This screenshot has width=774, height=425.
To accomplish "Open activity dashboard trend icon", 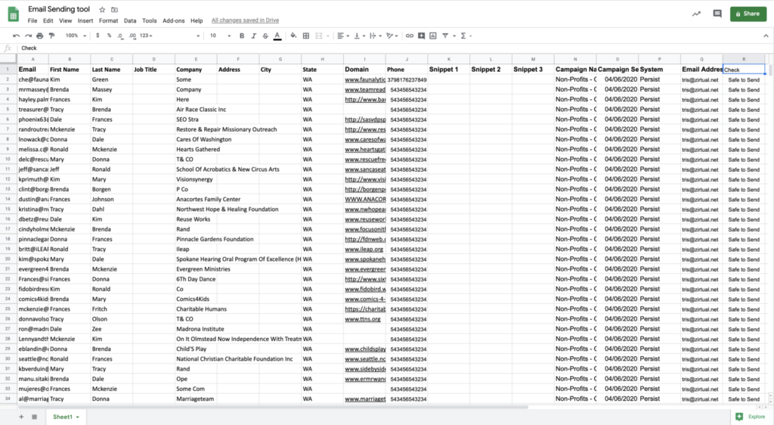I will tap(696, 14).
